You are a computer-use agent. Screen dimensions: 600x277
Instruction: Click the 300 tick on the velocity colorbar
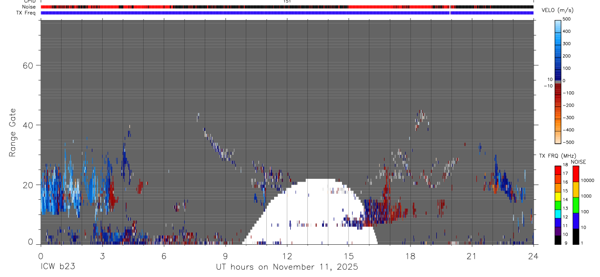coord(568,43)
